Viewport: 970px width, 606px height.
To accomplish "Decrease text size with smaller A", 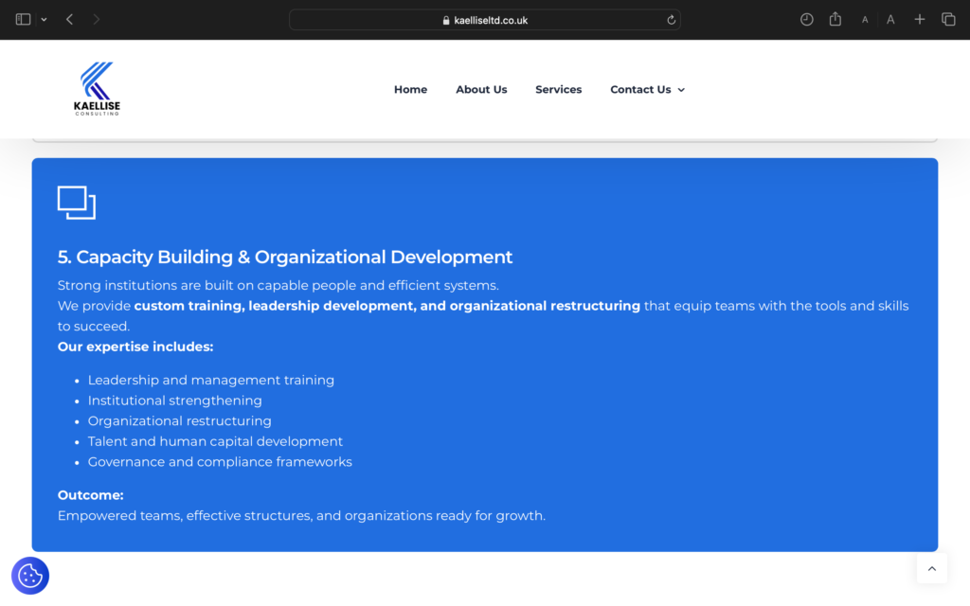I will pyautogui.click(x=863, y=19).
